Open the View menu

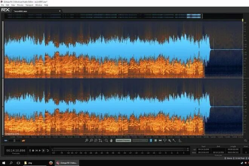(13, 5)
